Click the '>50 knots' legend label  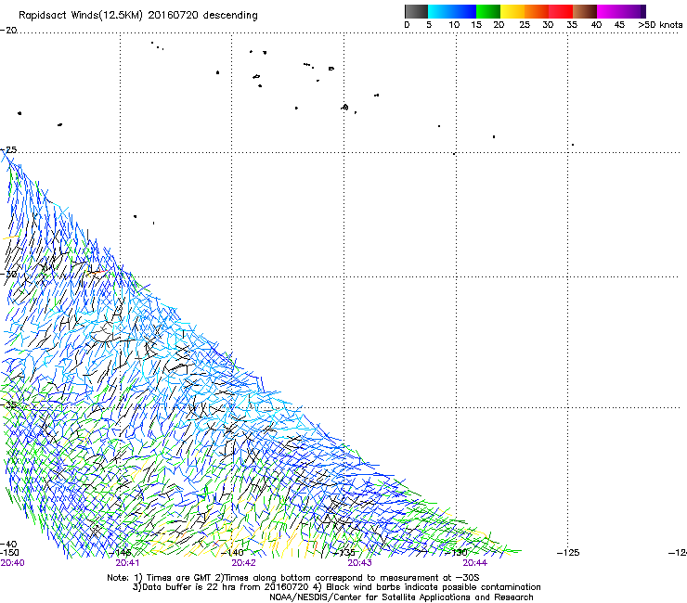click(660, 25)
